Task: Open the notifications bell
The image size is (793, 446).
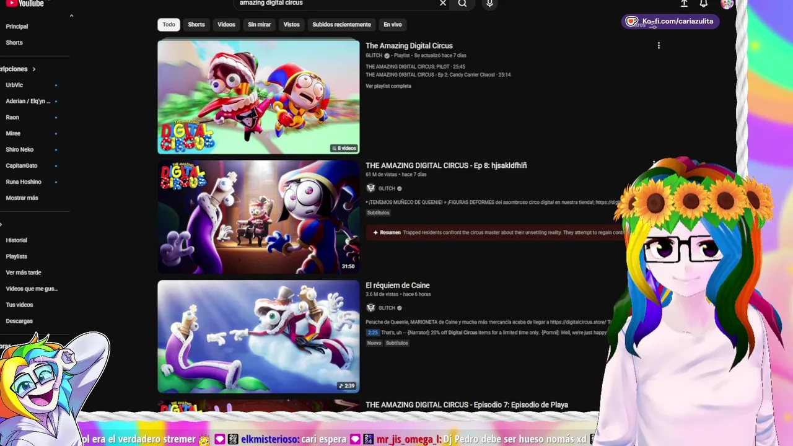Action: [704, 3]
